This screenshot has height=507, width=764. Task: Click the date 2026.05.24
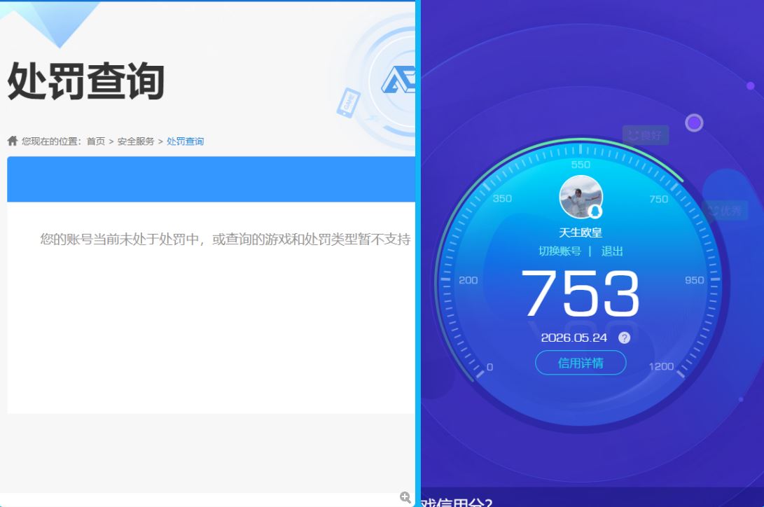coord(574,338)
